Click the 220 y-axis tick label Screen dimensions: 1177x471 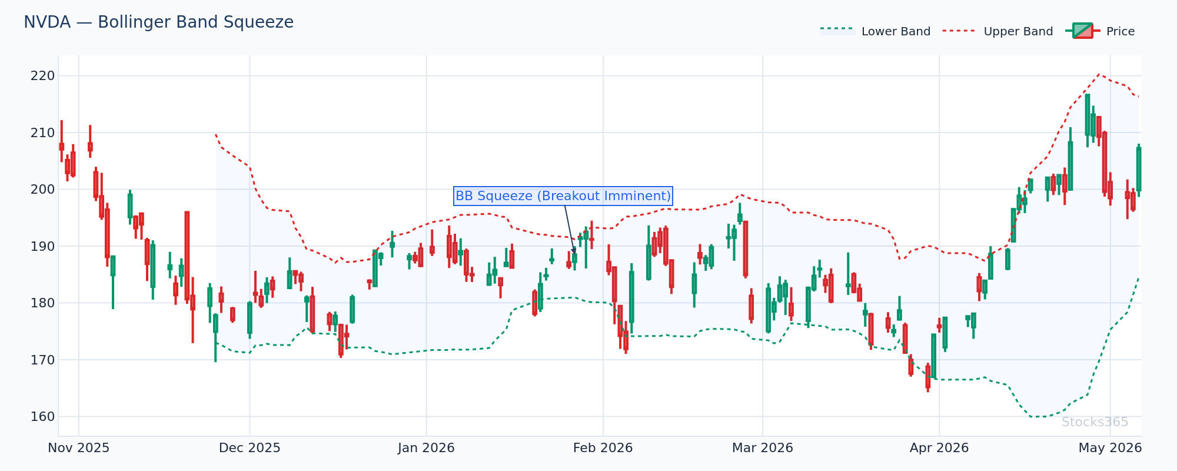[44, 76]
